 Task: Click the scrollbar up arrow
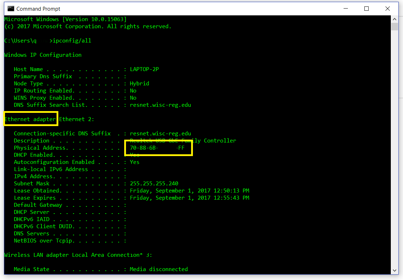click(x=394, y=19)
